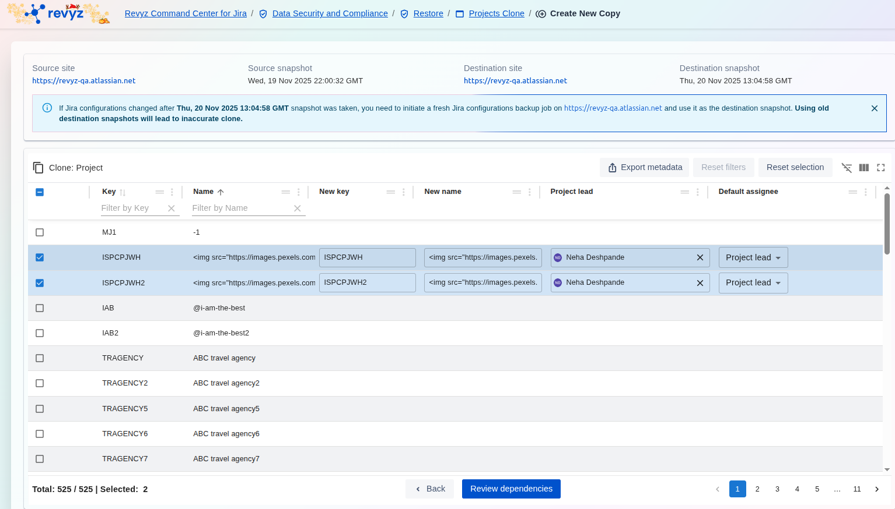Toggle the select-all header checkbox
This screenshot has width=895, height=509.
click(x=40, y=192)
